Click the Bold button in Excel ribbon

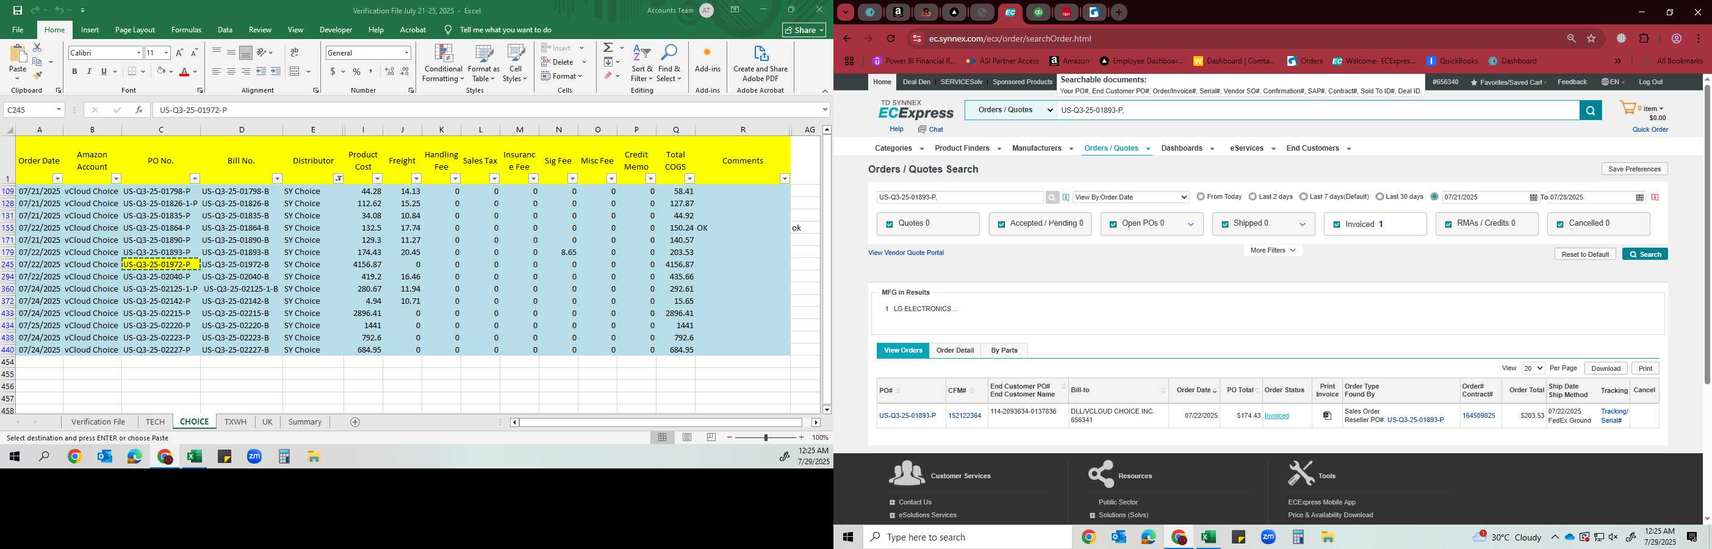74,71
